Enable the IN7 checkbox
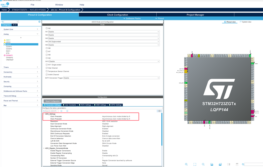 tap(47, 52)
